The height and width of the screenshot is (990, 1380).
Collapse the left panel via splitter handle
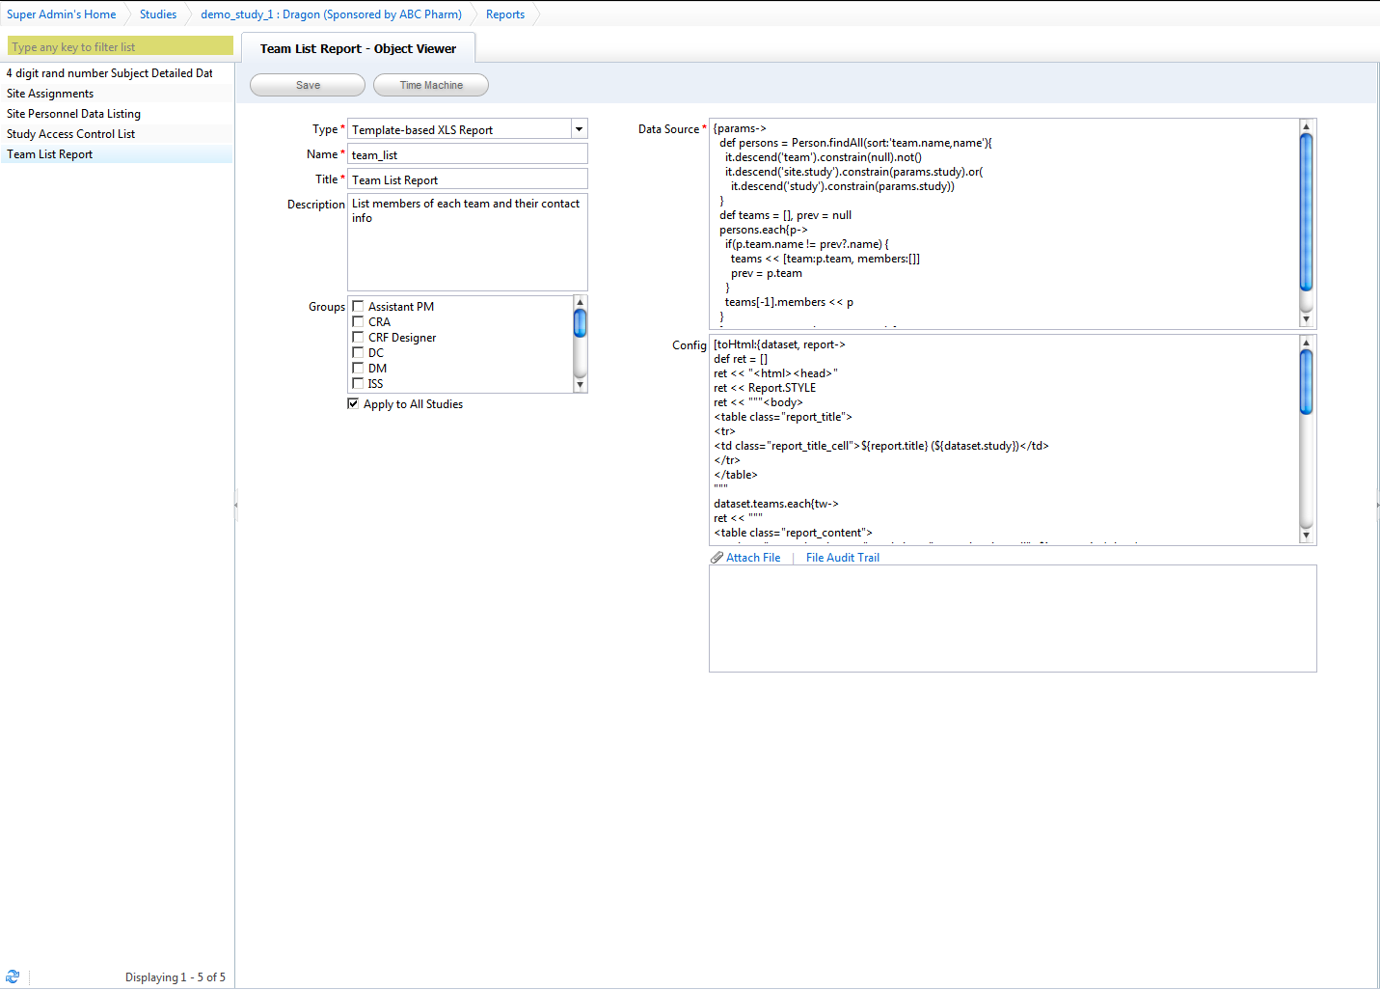click(235, 505)
